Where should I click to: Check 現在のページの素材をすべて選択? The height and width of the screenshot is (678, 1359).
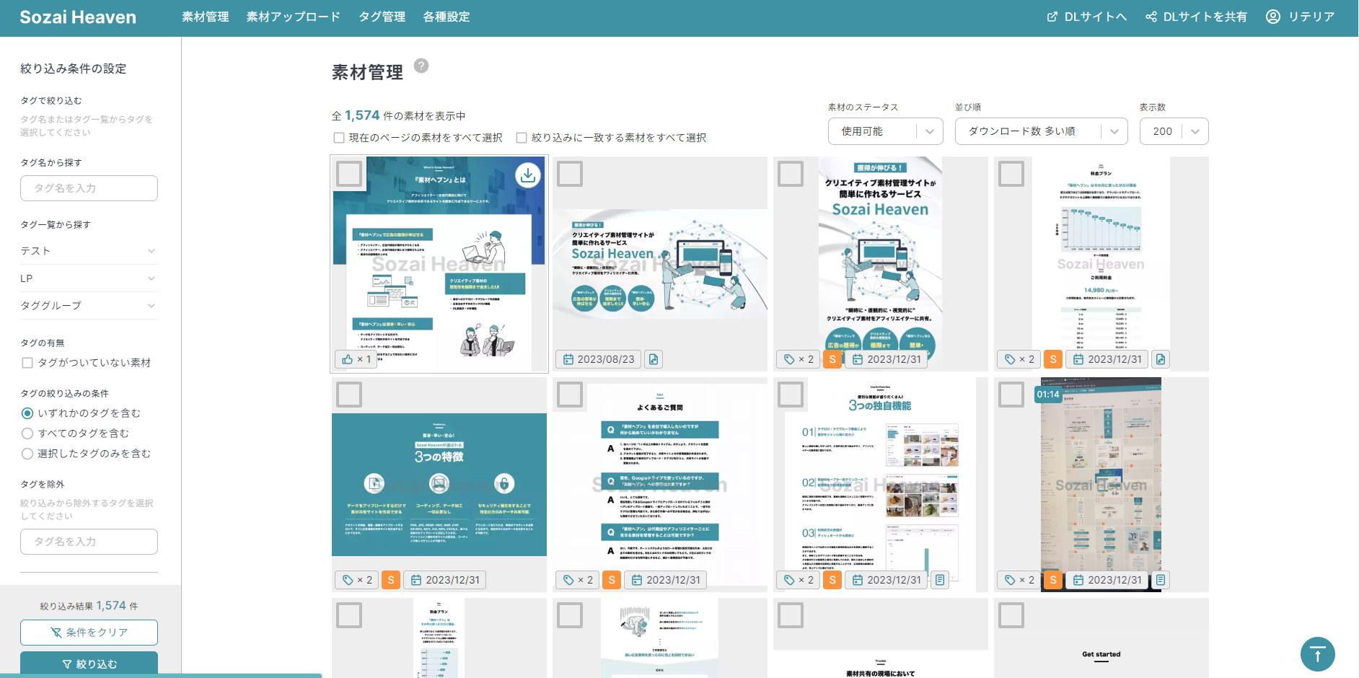tap(338, 138)
